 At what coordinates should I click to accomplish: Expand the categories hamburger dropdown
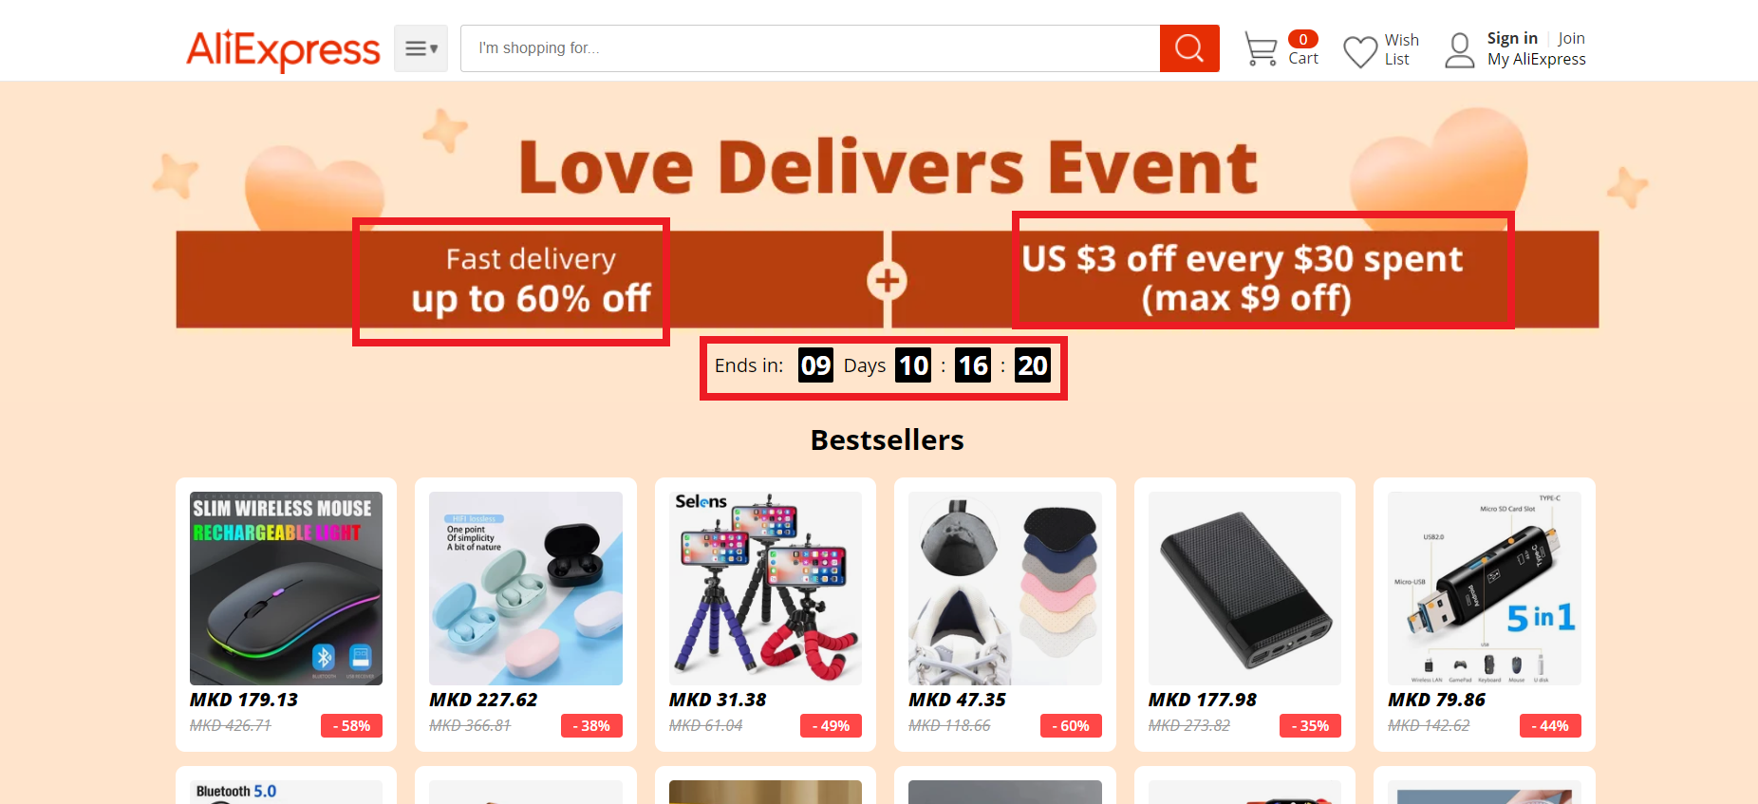(421, 48)
